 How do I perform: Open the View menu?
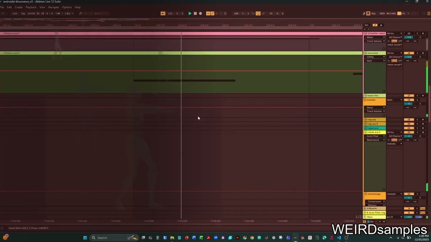coord(42,7)
